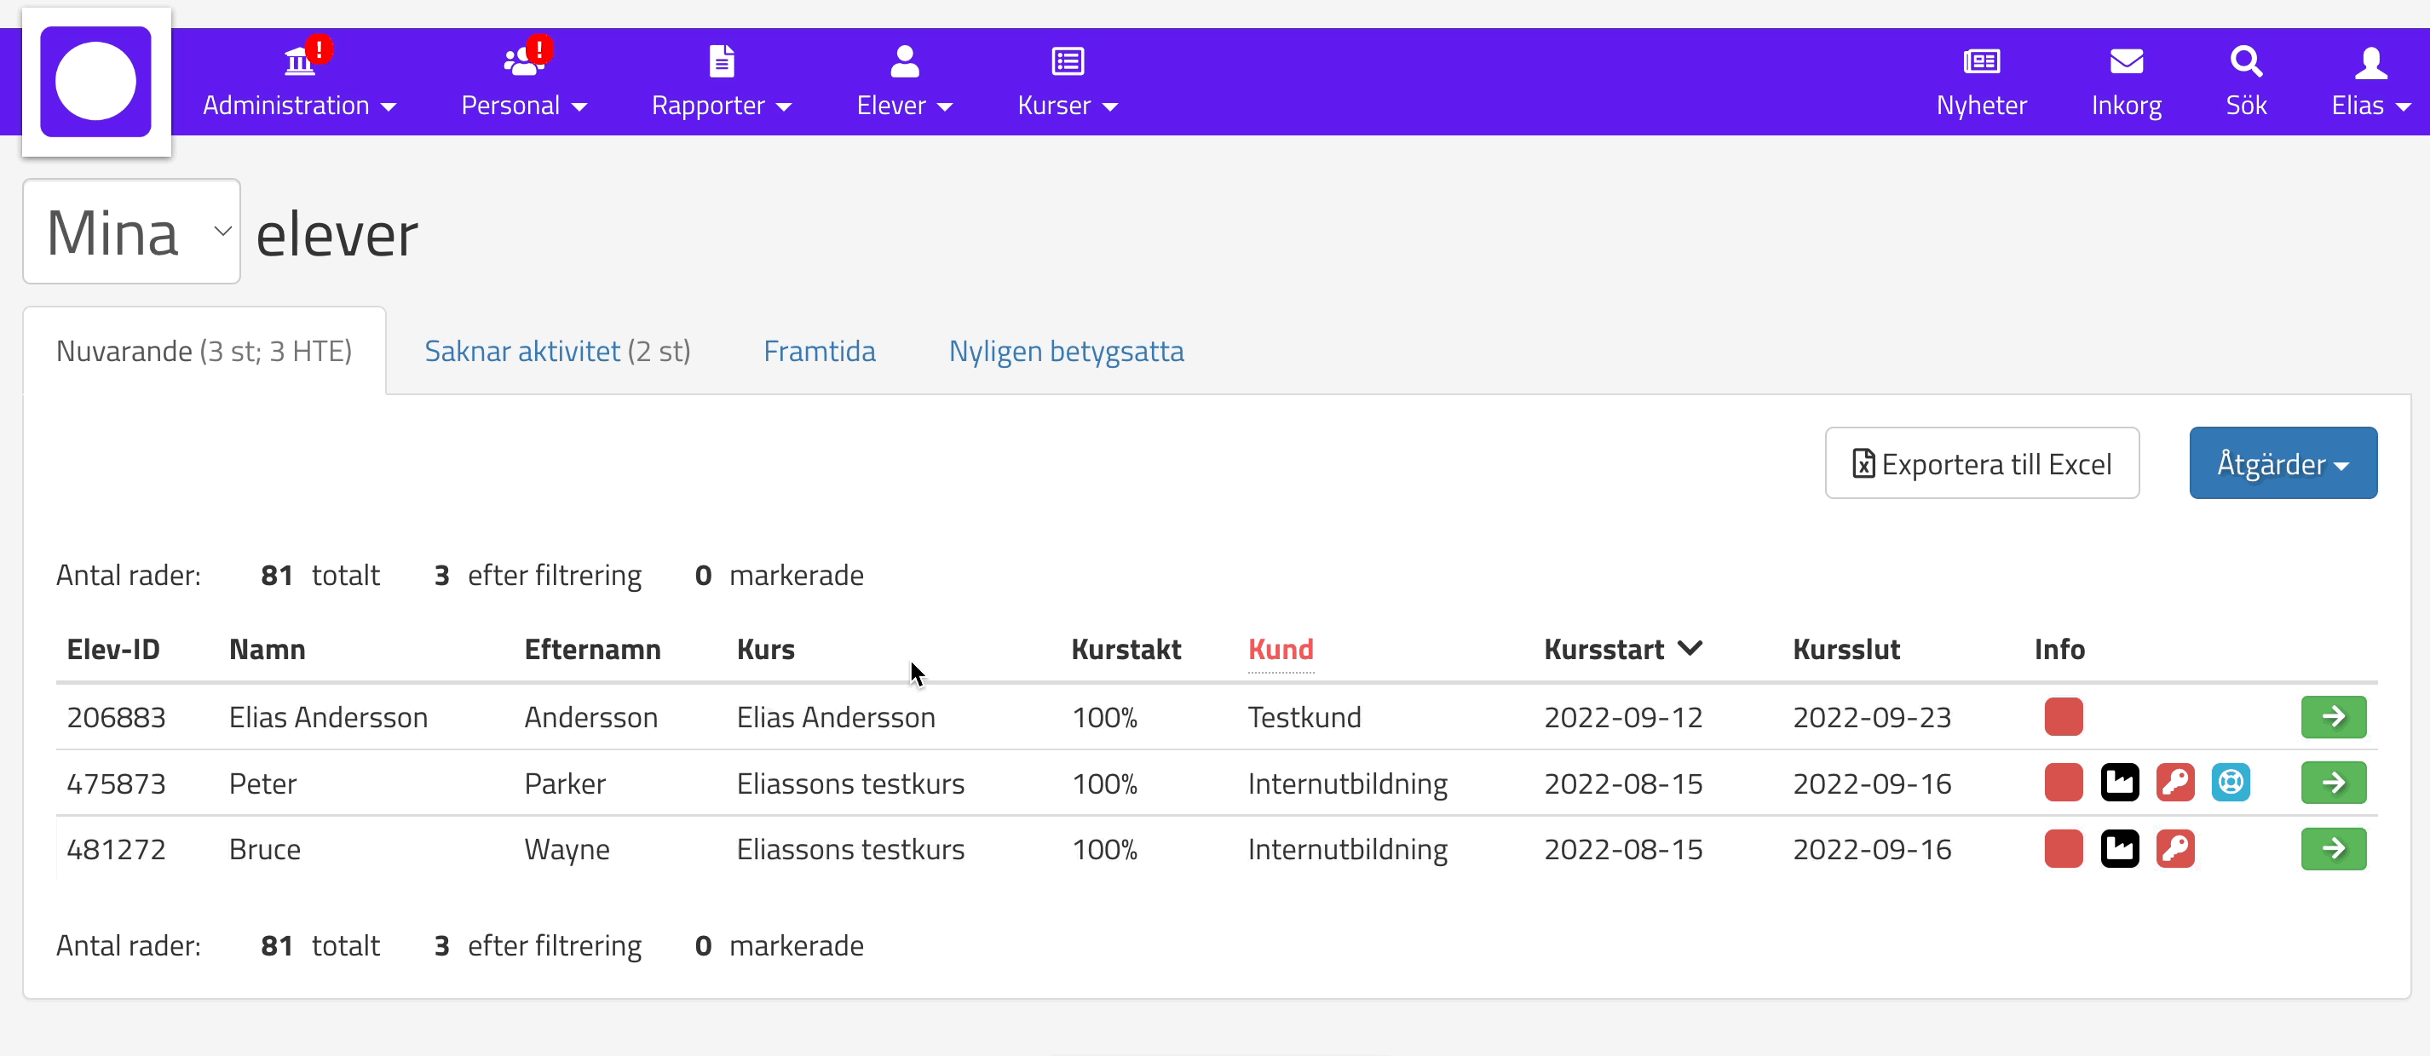Click the red key icon in Bruce's row
The width and height of the screenshot is (2430, 1056).
coord(2174,848)
